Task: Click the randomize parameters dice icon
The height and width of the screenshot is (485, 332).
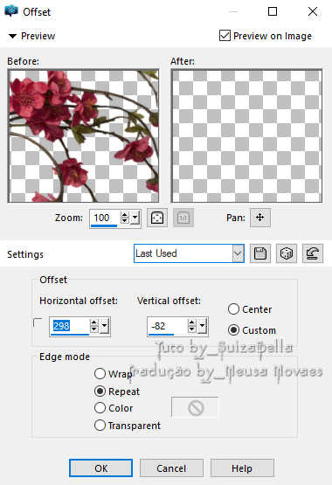Action: coord(287,253)
